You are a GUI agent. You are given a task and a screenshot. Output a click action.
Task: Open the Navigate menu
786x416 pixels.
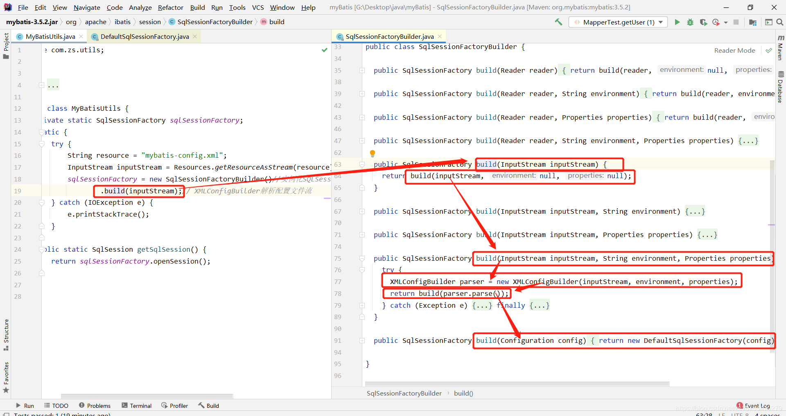[87, 7]
